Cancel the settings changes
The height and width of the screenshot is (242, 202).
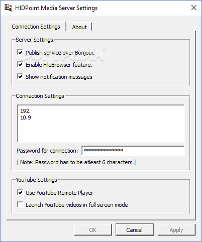click(x=135, y=230)
